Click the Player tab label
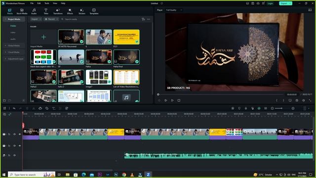This screenshot has width=316, height=178. coord(159,10)
